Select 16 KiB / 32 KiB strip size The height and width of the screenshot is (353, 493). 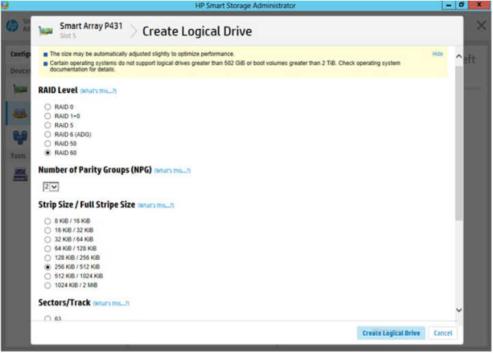click(47, 230)
